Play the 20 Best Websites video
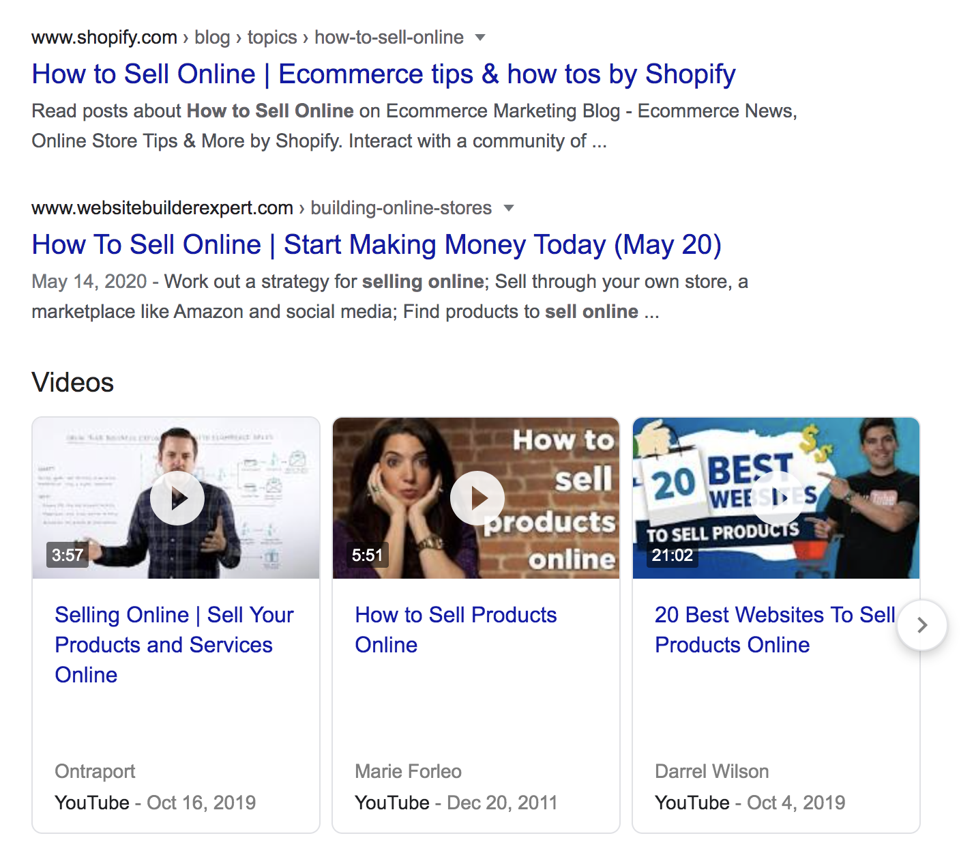This screenshot has width=974, height=853. point(778,498)
